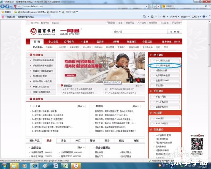
Task: Click the red button on the banner
Action: click(x=70, y=75)
